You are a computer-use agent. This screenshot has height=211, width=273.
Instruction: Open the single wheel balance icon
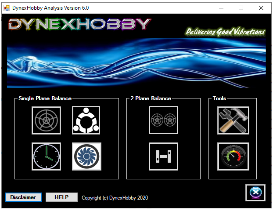pyautogui.click(x=47, y=120)
